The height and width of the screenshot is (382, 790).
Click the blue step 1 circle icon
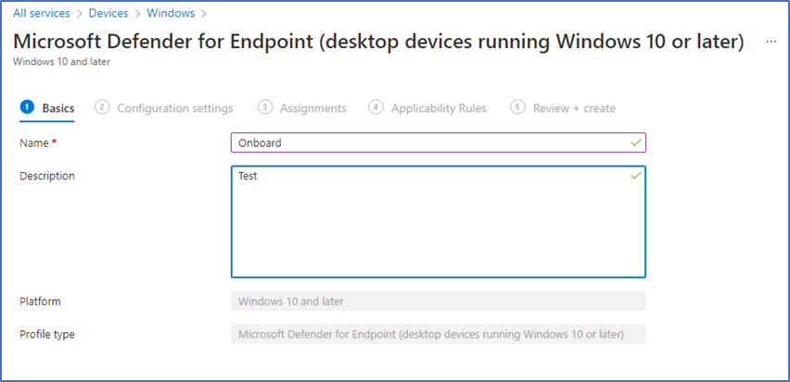[27, 107]
